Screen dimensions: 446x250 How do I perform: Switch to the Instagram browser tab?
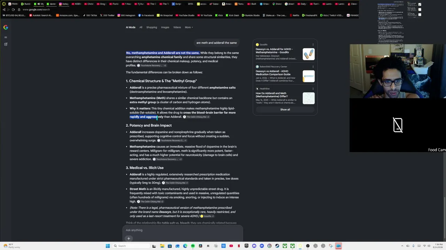click(64, 4)
